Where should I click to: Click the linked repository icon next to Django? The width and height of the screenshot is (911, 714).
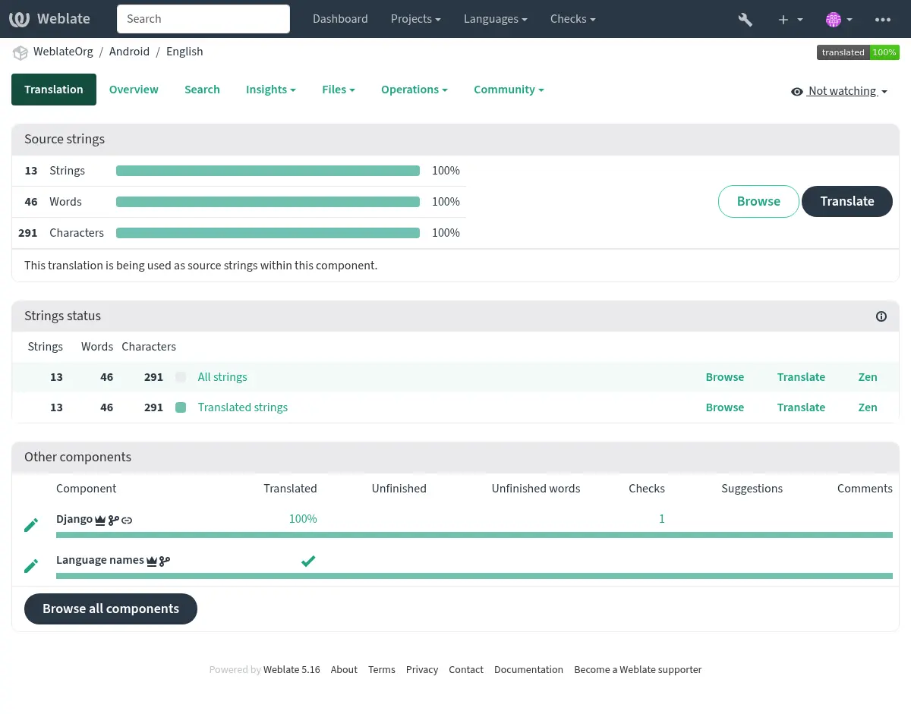[128, 521]
